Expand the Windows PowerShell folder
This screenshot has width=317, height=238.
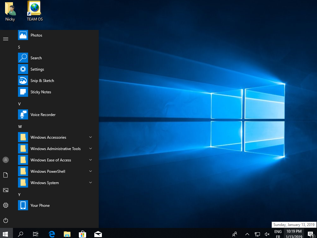click(56, 171)
